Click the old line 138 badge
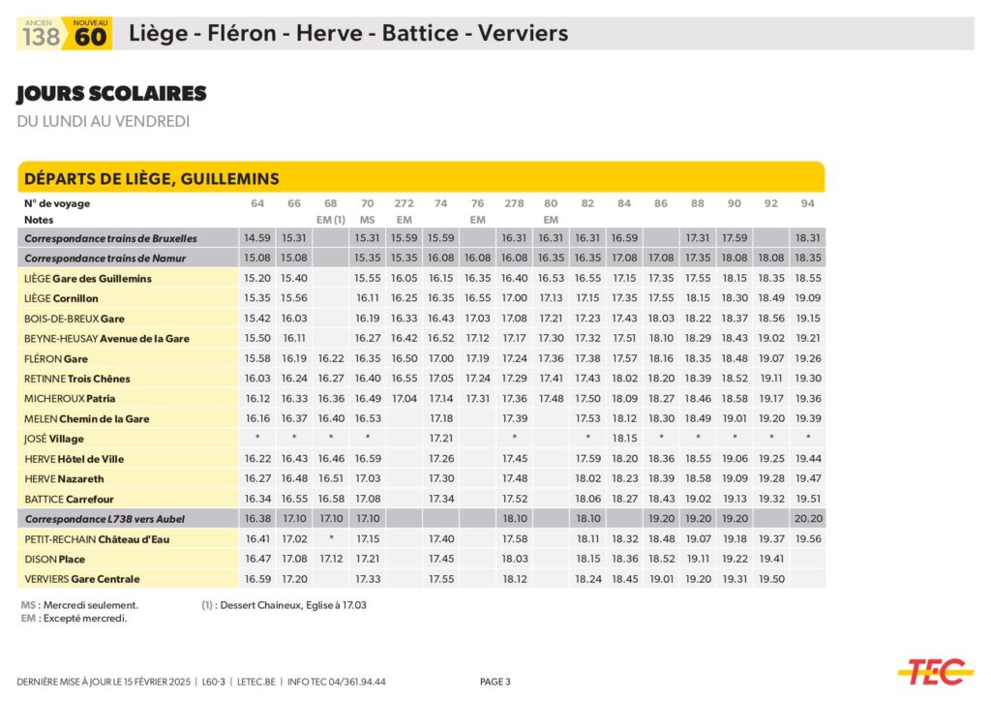The image size is (991, 702). point(41,34)
